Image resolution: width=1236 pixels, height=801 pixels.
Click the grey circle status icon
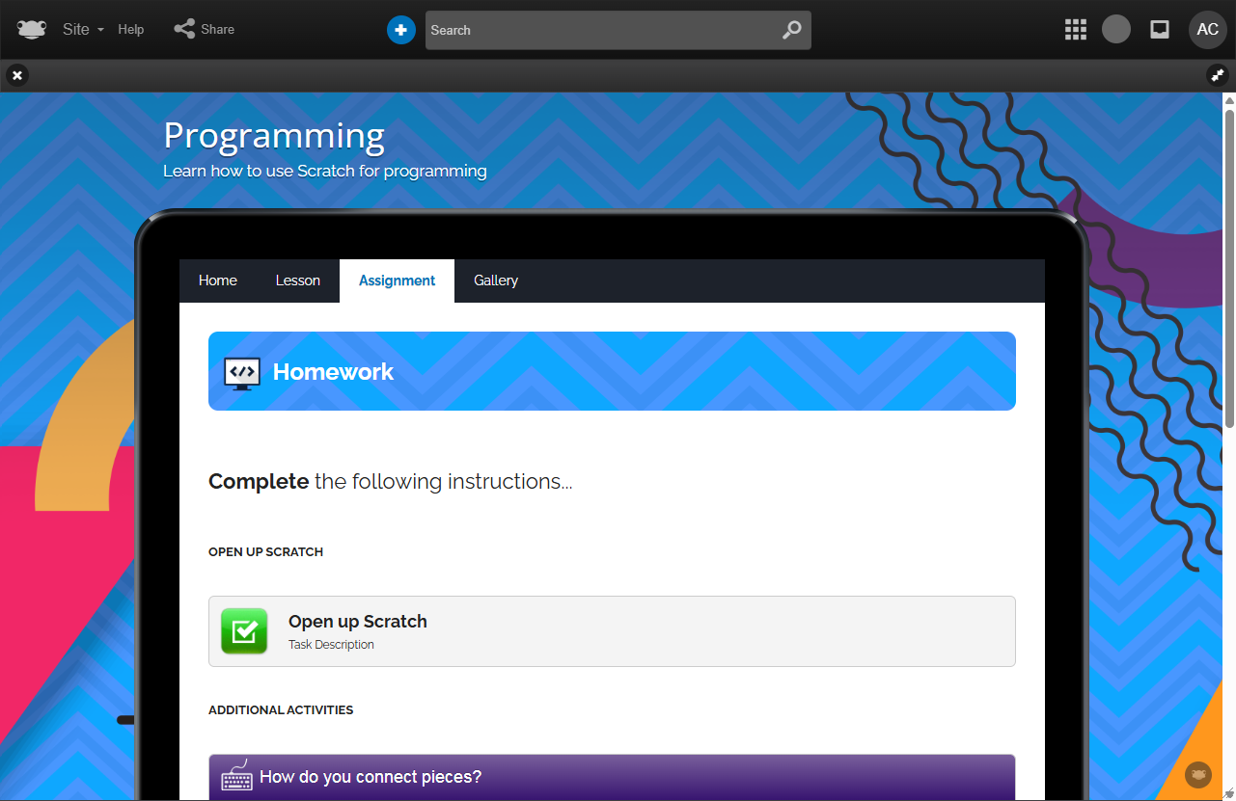pos(1116,30)
